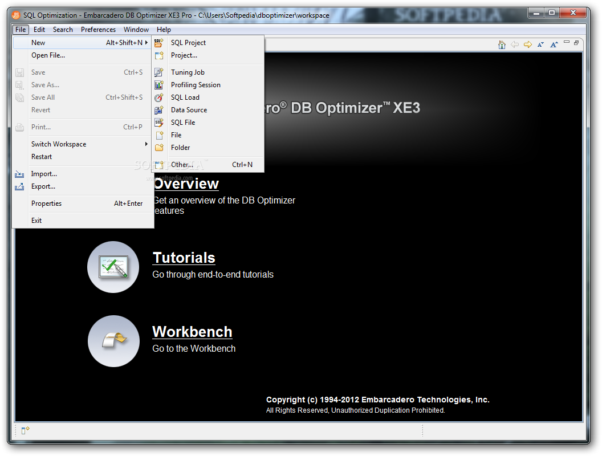Viewport: 602px width, 456px height.
Task: Click the Other... wizard icon
Action: (x=159, y=165)
